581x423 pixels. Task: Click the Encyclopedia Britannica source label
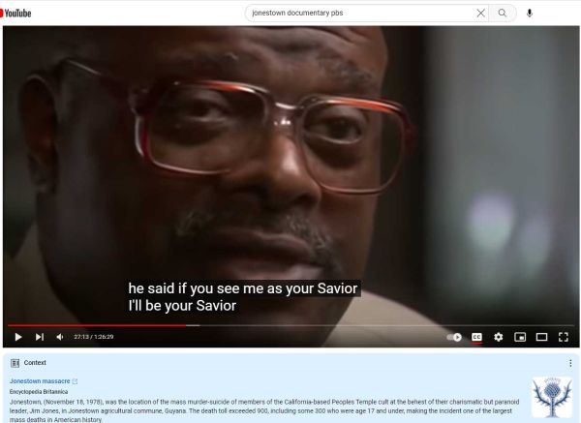point(39,391)
